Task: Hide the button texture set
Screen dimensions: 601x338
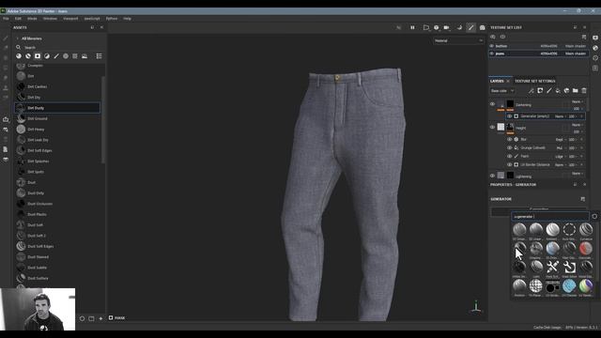Action: click(x=492, y=46)
